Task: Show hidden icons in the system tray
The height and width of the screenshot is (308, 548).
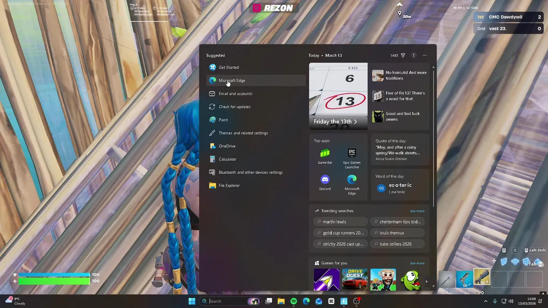Action: [x=485, y=301]
